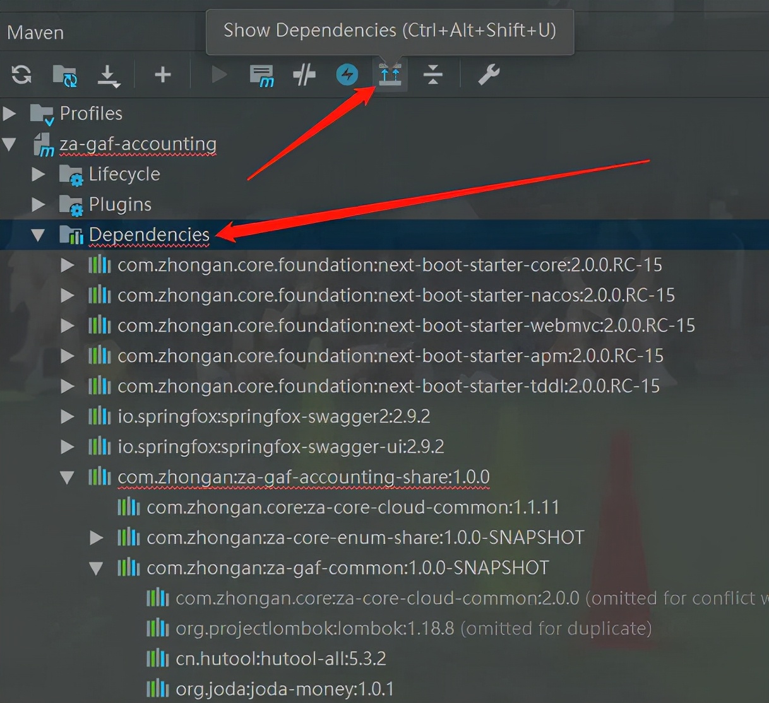Select the Maven panel title tab
Screen dimensions: 769x703
click(x=35, y=32)
